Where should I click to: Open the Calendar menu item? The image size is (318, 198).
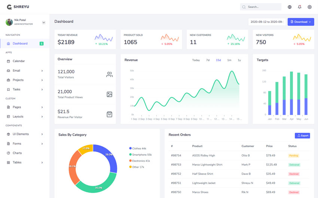pyautogui.click(x=25, y=61)
